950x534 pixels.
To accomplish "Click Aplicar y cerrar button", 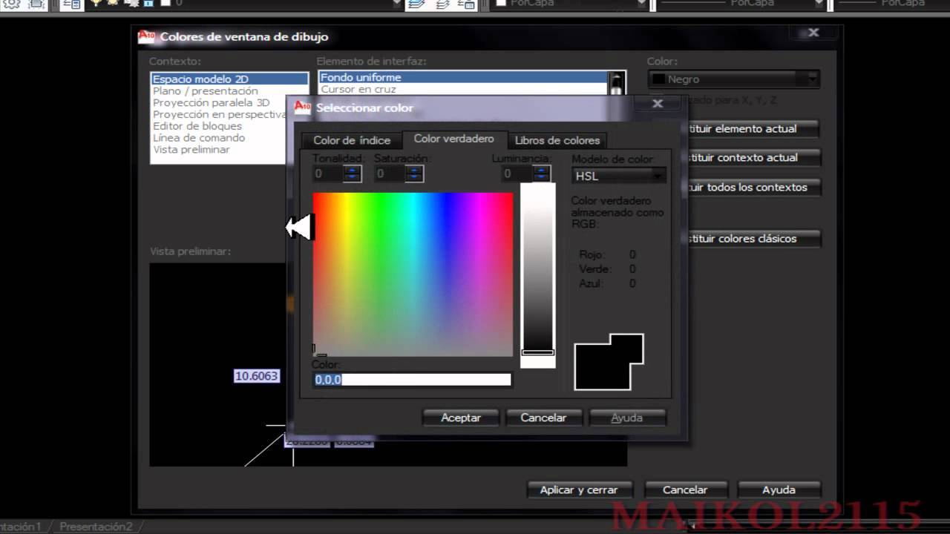I will [x=578, y=489].
